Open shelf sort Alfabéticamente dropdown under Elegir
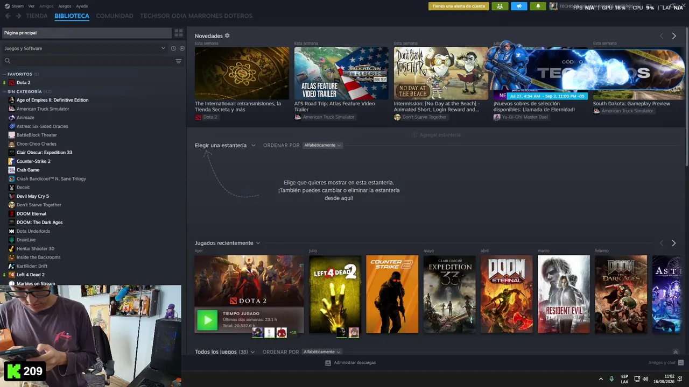 tap(322, 145)
